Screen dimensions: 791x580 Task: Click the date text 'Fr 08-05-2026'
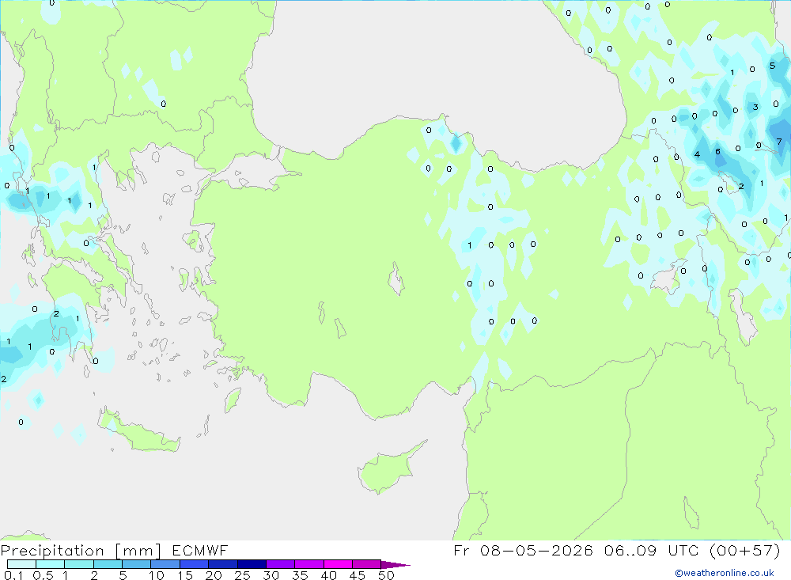523,550
